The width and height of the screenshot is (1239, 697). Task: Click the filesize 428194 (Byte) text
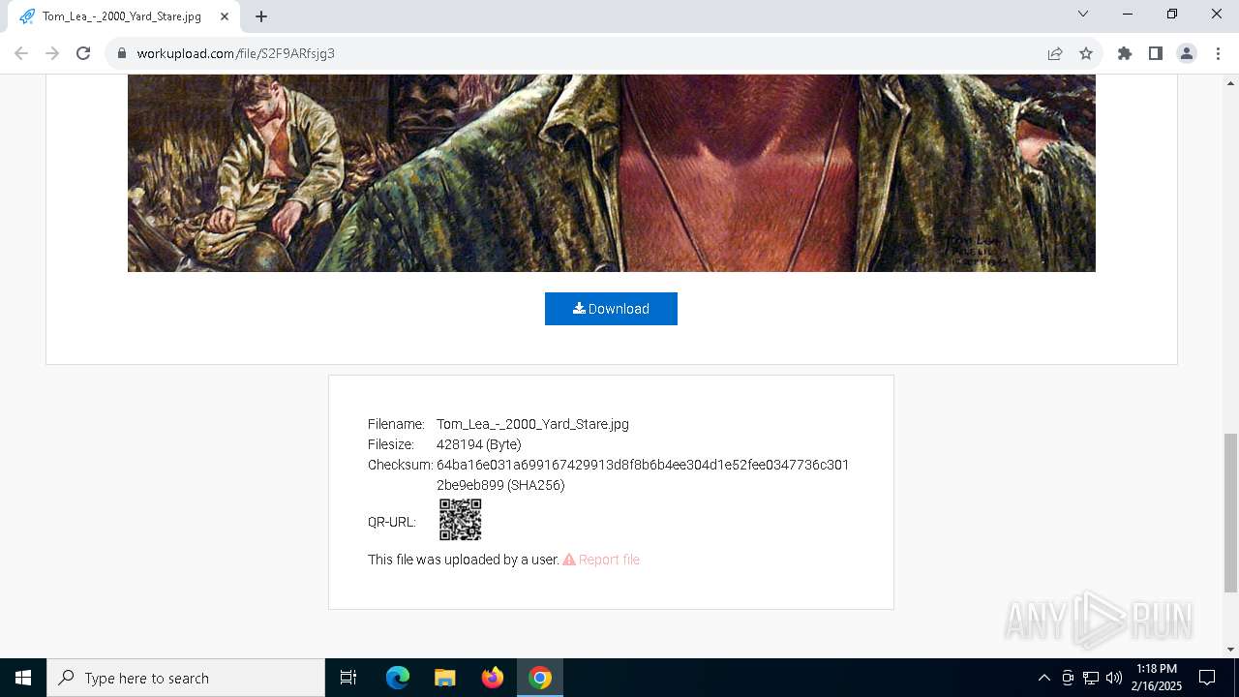478,444
